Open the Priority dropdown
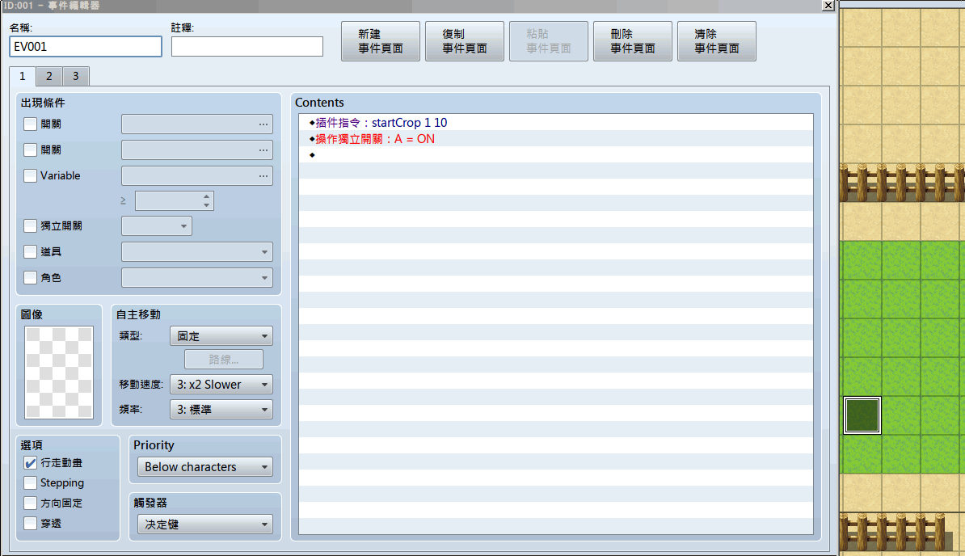The height and width of the screenshot is (556, 965). pos(205,467)
